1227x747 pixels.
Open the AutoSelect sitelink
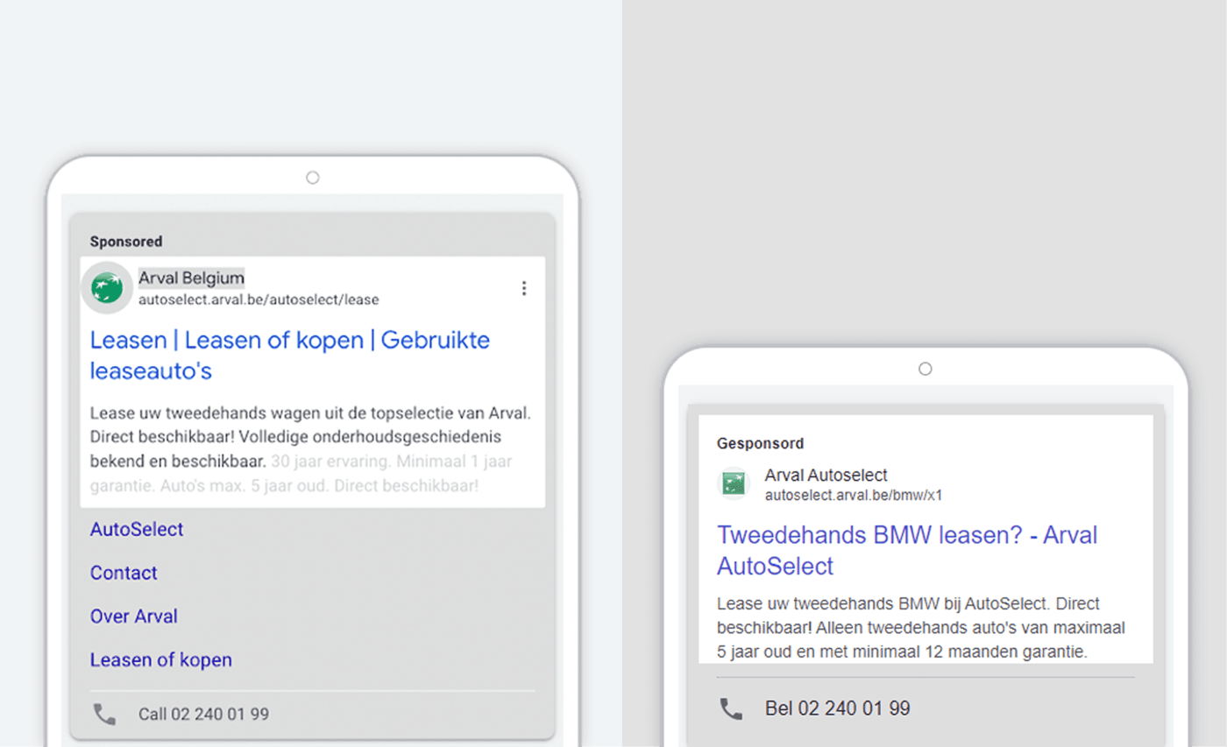click(137, 529)
